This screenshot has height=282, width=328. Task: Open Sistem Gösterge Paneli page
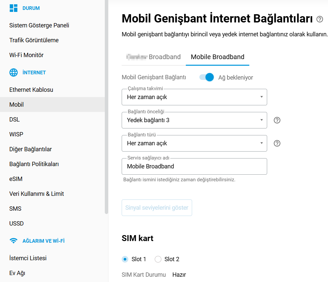click(39, 25)
